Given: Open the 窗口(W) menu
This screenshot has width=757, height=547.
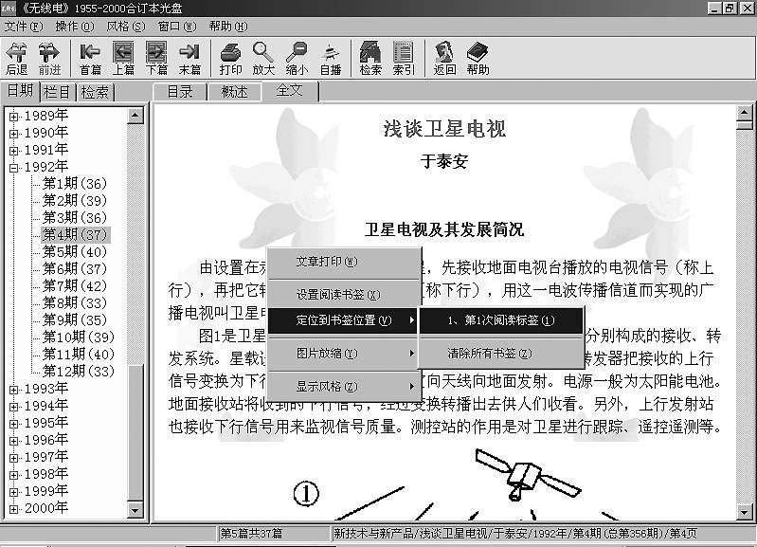Looking at the screenshot, I should coord(177,27).
